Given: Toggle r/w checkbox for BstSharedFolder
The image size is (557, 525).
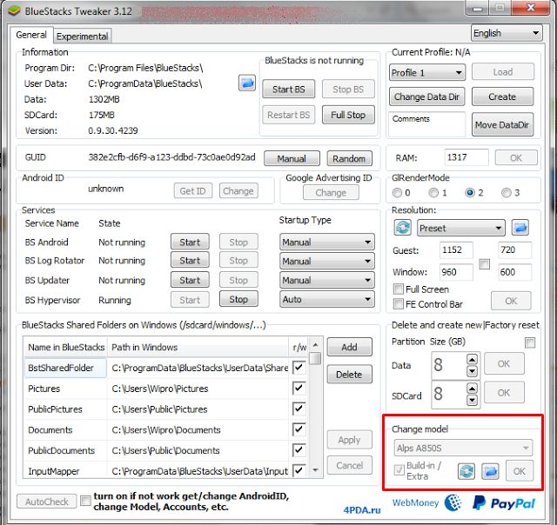Looking at the screenshot, I should click(x=299, y=367).
